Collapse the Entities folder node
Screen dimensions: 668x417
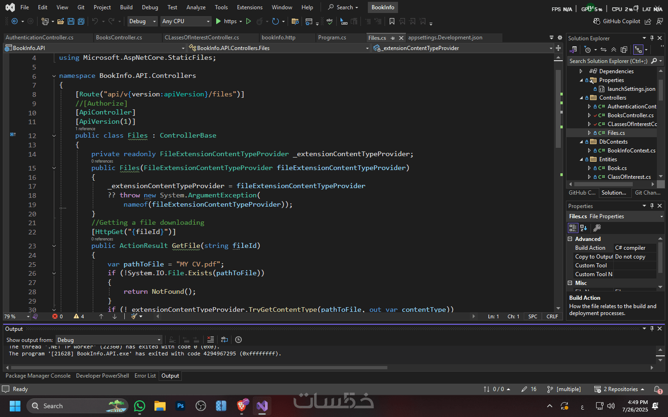click(x=581, y=159)
